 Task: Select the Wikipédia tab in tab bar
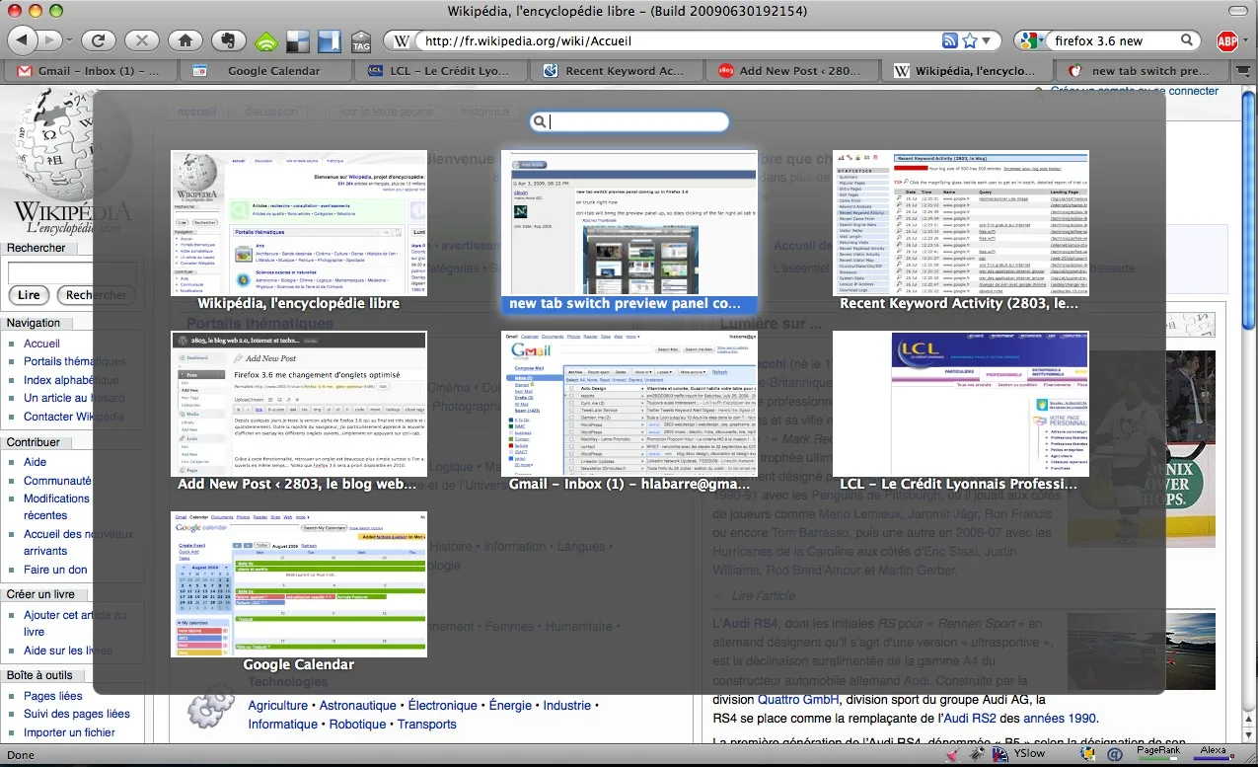tap(966, 71)
